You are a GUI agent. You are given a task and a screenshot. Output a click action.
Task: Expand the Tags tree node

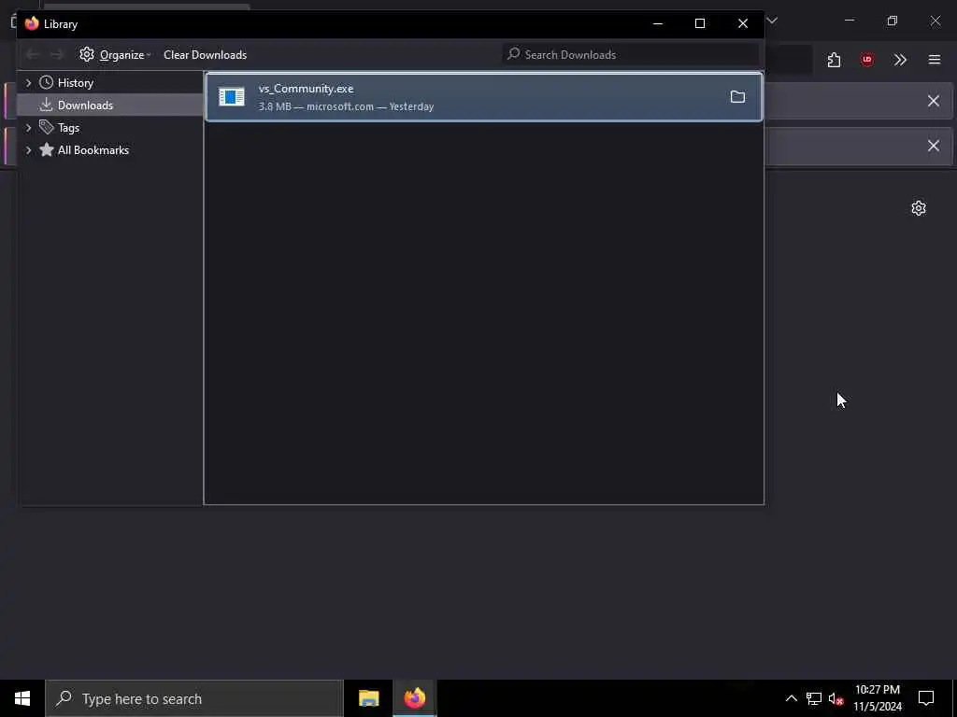tap(28, 128)
